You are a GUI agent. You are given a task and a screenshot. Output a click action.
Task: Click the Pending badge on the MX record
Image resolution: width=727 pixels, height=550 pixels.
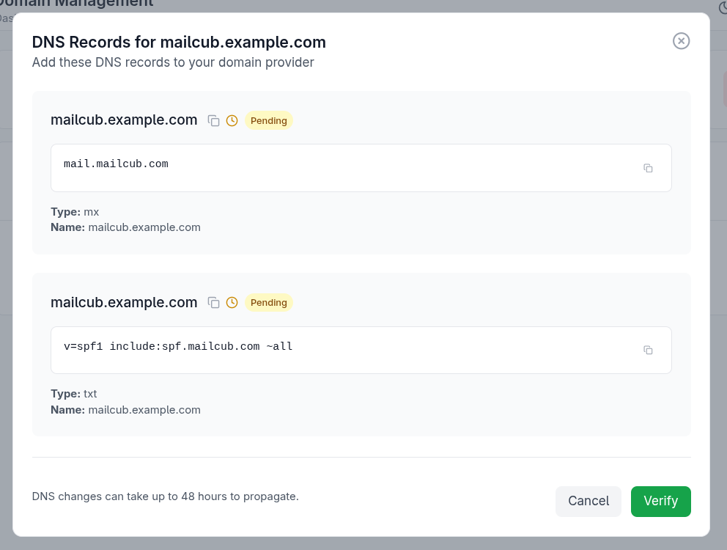(268, 120)
